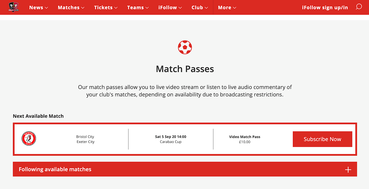Click the Exeter City FC crest logo

click(x=13, y=7)
